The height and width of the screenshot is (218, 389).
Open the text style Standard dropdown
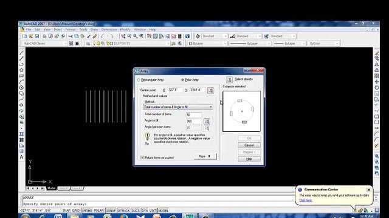(215, 36)
